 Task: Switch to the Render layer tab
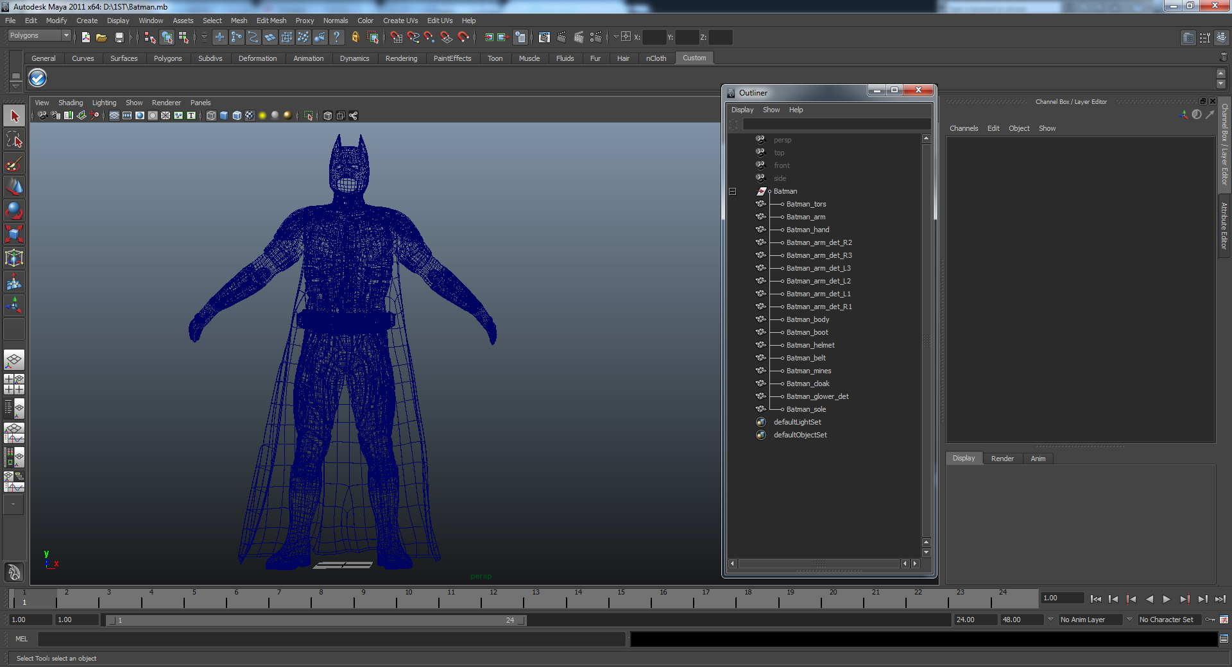1002,459
